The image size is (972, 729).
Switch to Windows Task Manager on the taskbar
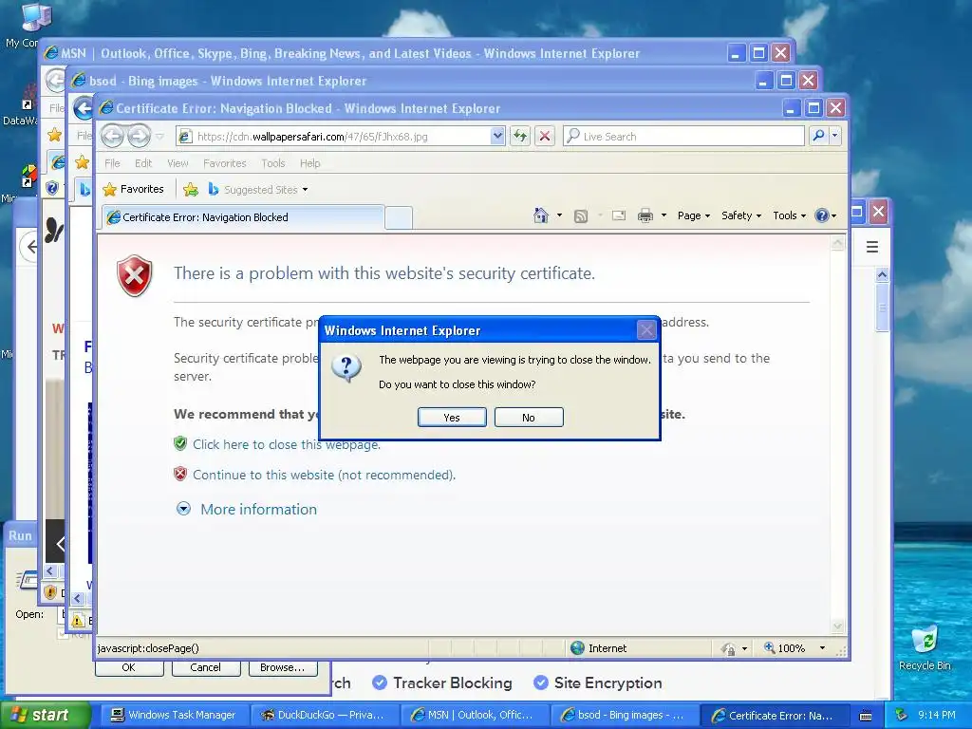(x=174, y=715)
